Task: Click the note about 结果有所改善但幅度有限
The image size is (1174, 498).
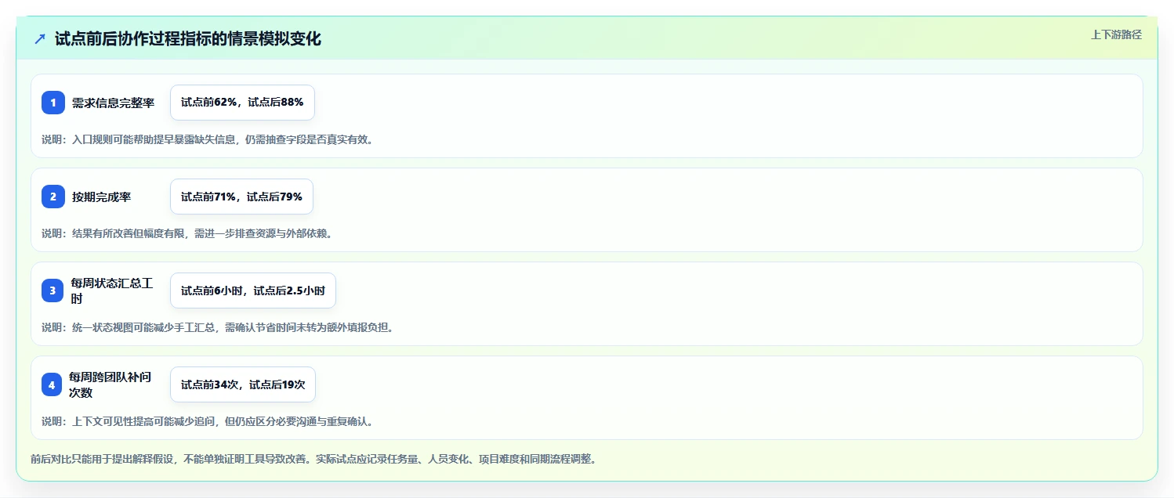Action: (x=189, y=233)
